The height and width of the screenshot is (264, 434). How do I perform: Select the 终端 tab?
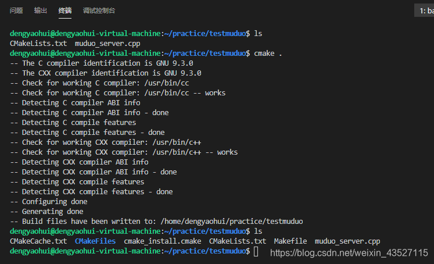pyautogui.click(x=65, y=10)
